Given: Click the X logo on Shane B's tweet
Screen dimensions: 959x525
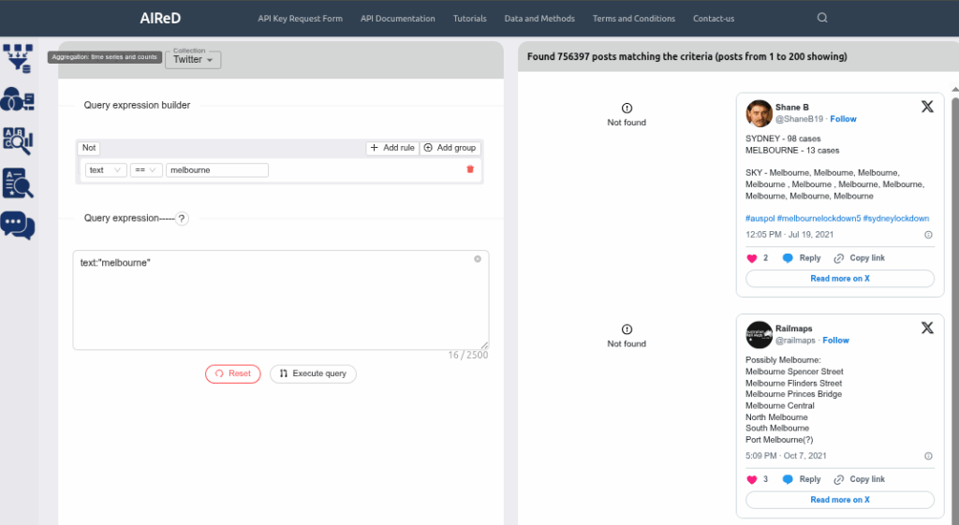Looking at the screenshot, I should [927, 107].
